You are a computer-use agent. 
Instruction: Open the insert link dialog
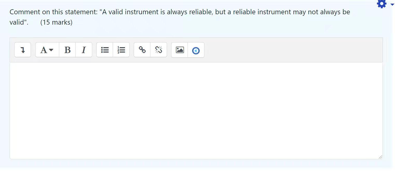(x=142, y=50)
